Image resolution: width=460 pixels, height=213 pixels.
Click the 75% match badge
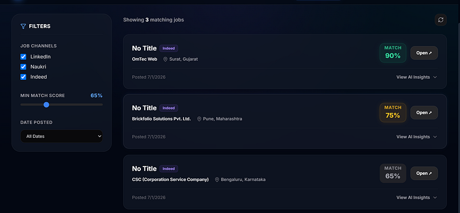pos(393,113)
